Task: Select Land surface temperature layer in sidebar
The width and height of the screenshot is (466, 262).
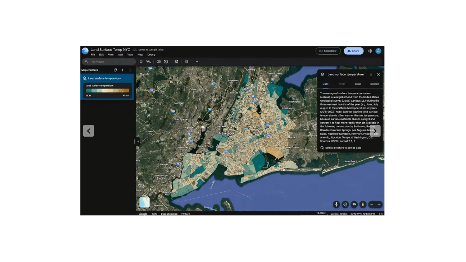Action: [107, 78]
